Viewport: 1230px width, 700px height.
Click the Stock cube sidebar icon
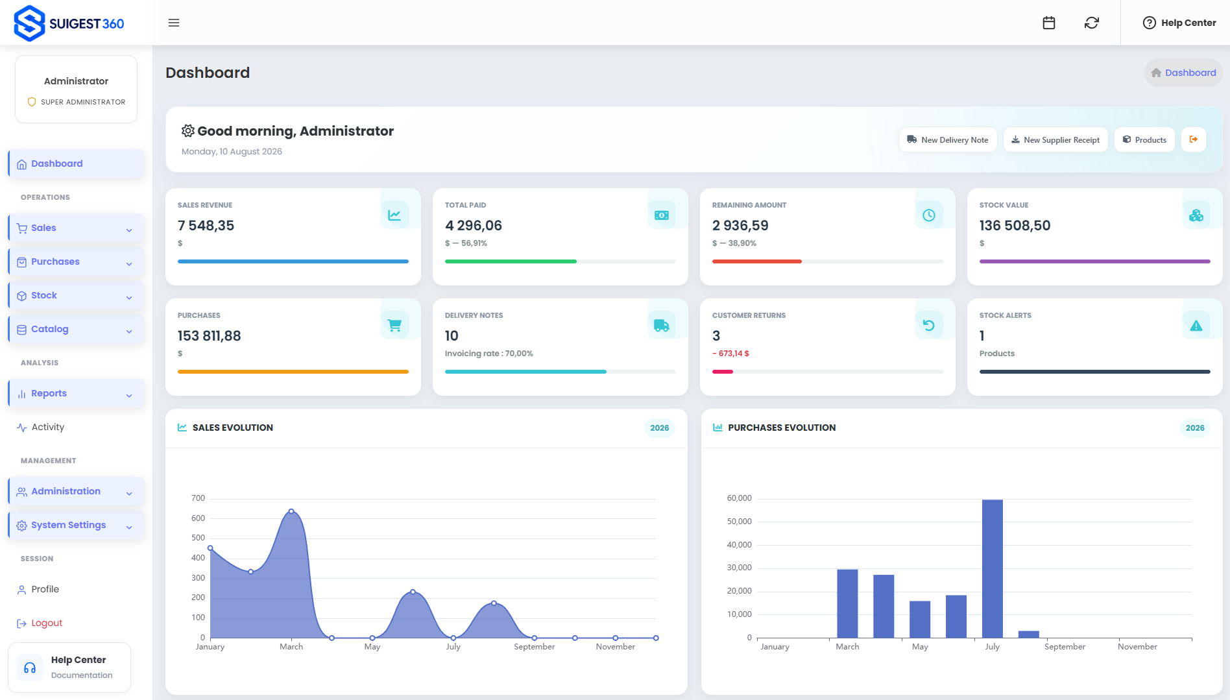pos(22,296)
